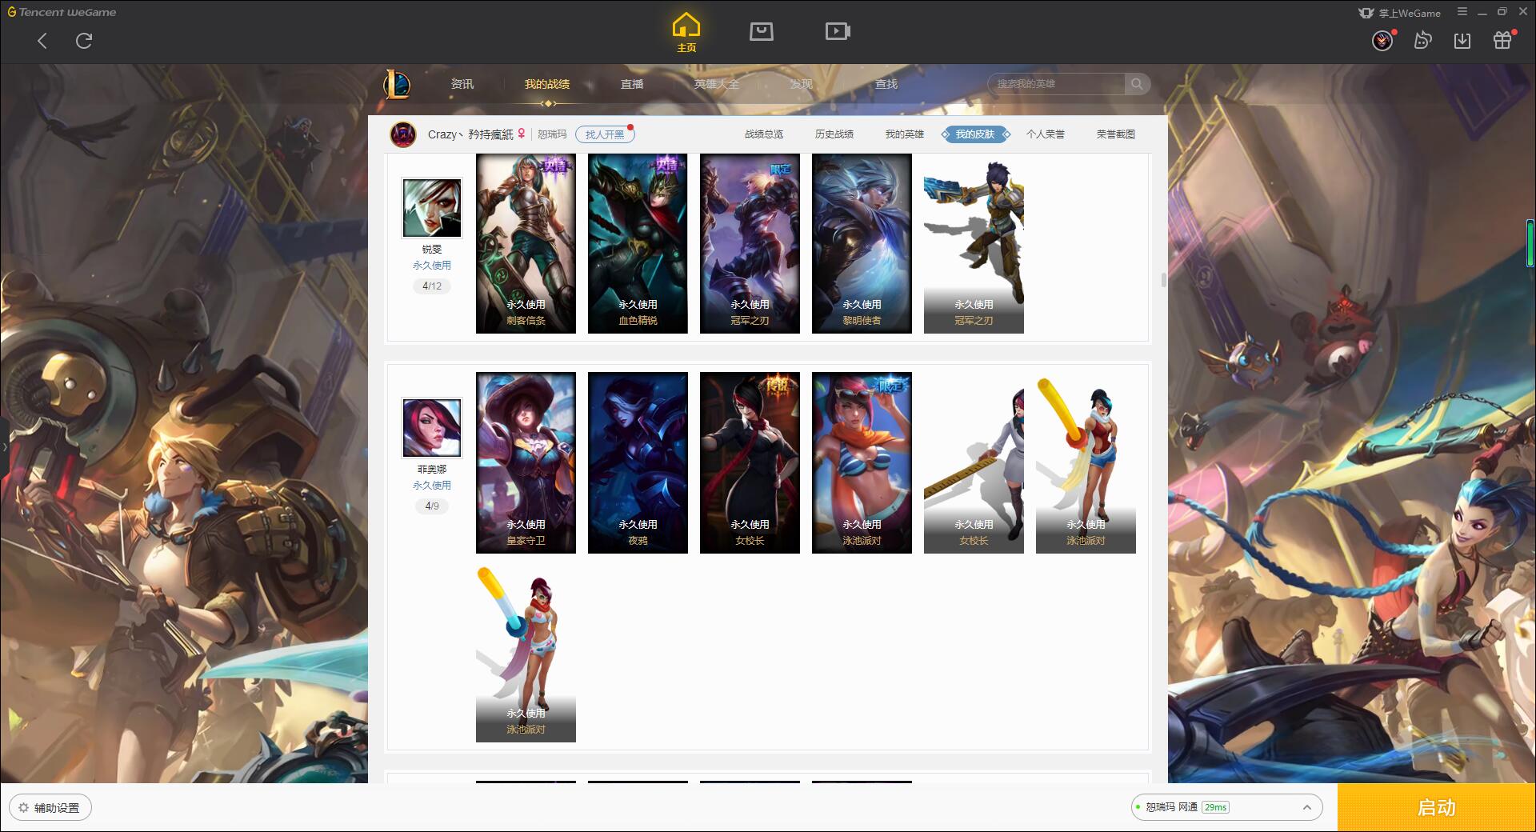Go back with the back arrow

pyautogui.click(x=42, y=41)
